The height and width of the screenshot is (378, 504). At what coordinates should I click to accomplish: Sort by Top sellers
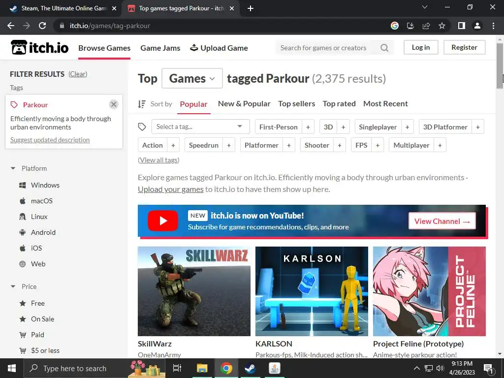coord(297,103)
